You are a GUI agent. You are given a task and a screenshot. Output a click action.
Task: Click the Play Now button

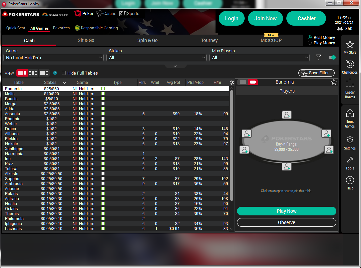coord(286,211)
